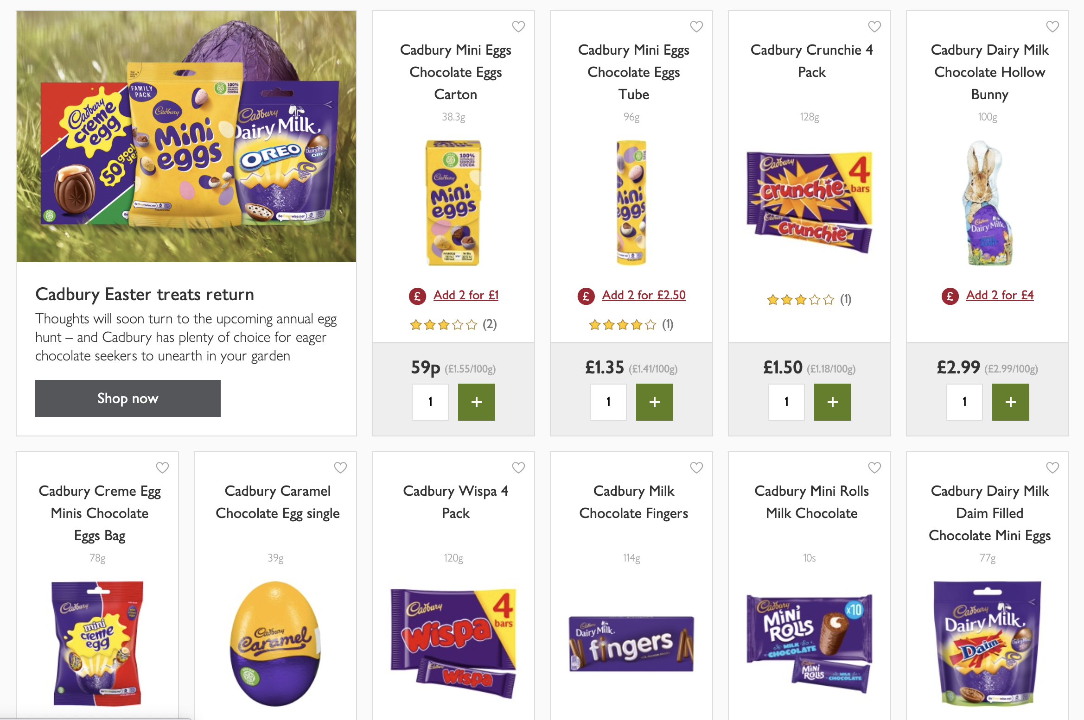1084x720 pixels.
Task: Click the Shop now button
Action: pyautogui.click(x=128, y=398)
